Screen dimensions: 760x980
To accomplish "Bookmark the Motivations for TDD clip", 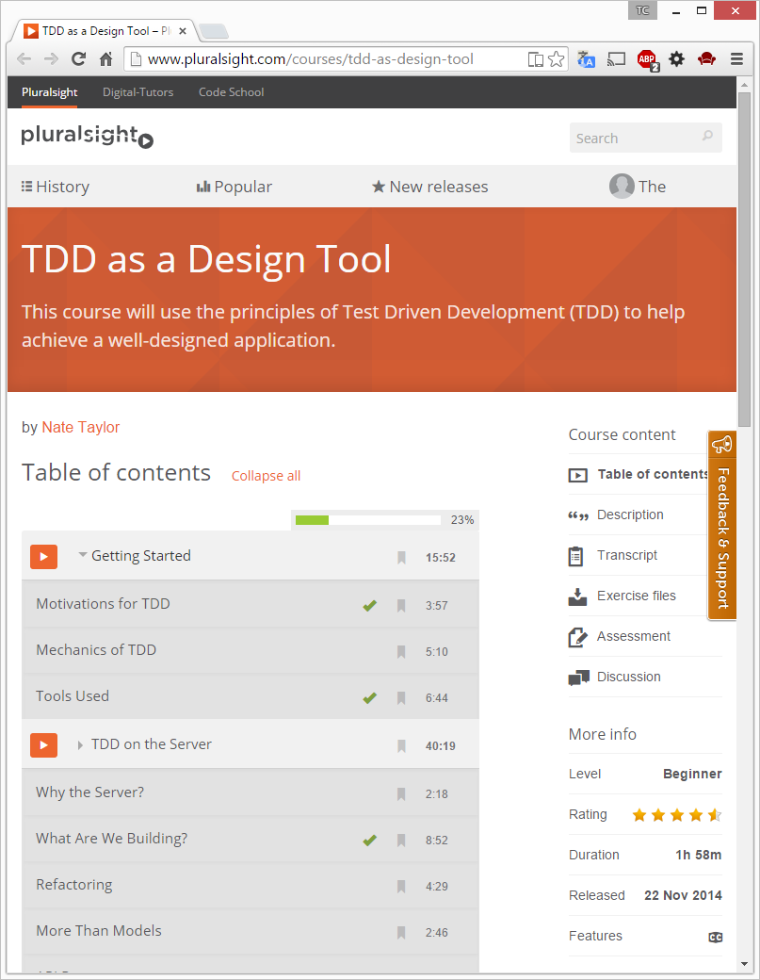I will [x=401, y=605].
